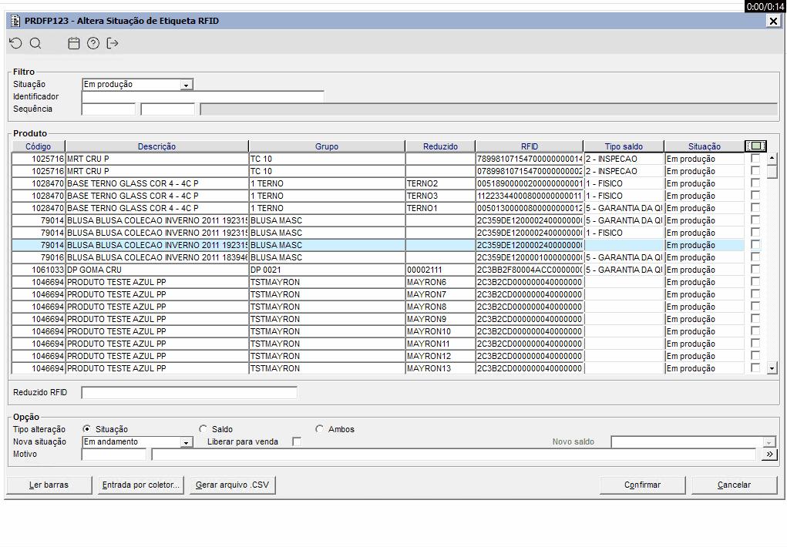This screenshot has width=787, height=547.
Task: Select the Situação radio button
Action: [x=87, y=429]
